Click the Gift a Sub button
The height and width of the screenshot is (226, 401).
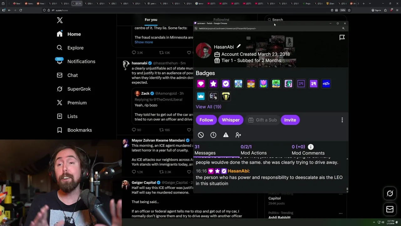point(262,120)
